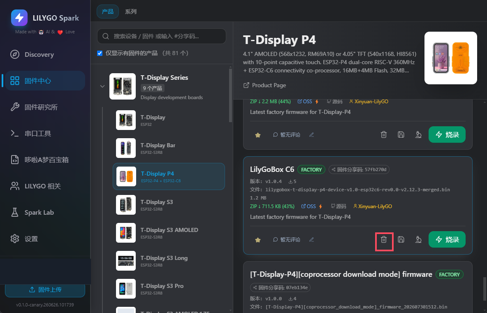Click the T-Display P4 product photo
The width and height of the screenshot is (487, 313).
pyautogui.click(x=451, y=58)
